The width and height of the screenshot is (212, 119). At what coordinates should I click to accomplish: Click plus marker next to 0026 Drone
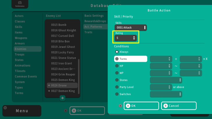[49, 85]
